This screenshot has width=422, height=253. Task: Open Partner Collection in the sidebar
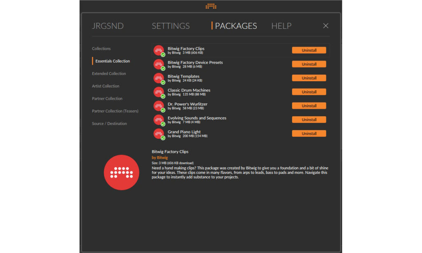point(107,98)
